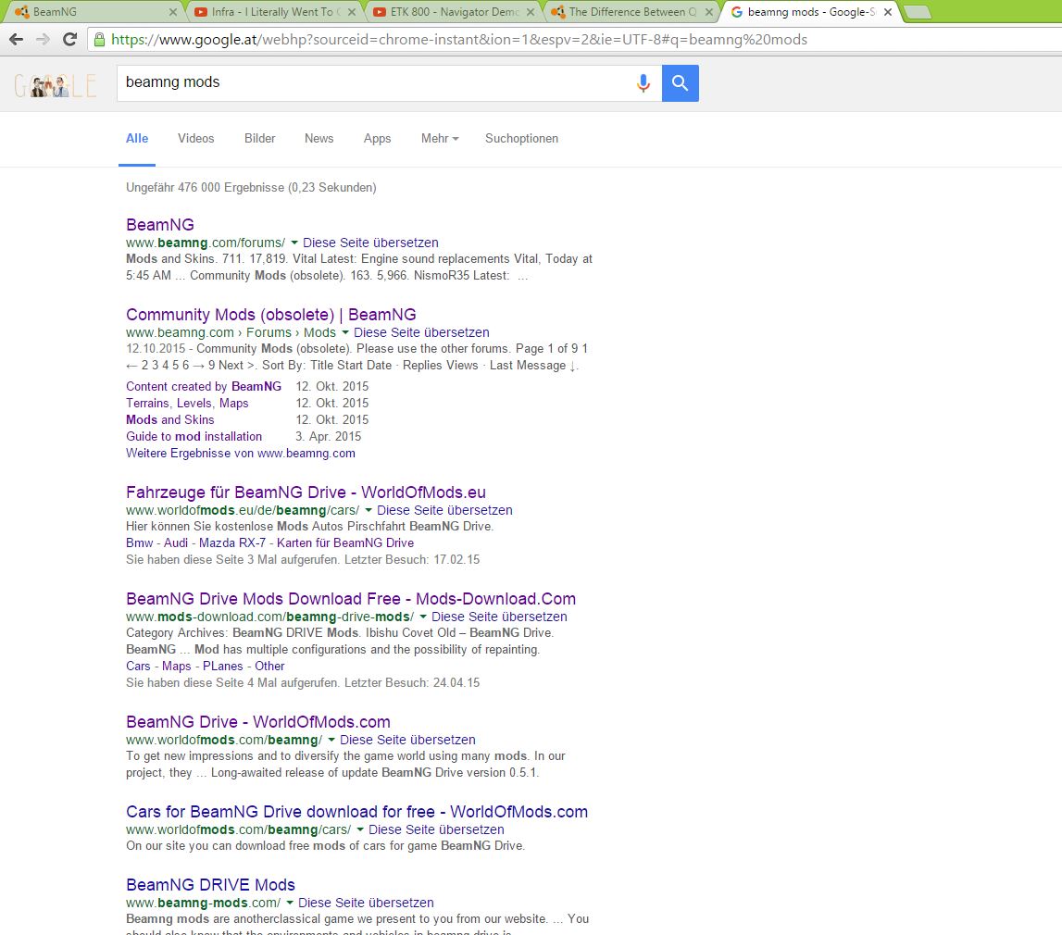Open Content created by BeamNG sitelink

coord(204,386)
